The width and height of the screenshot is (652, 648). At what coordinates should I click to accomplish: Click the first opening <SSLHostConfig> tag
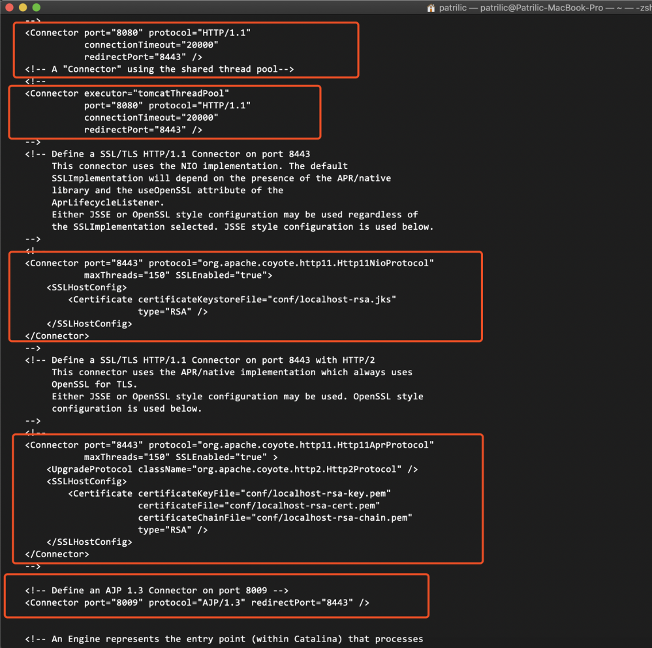click(x=87, y=287)
